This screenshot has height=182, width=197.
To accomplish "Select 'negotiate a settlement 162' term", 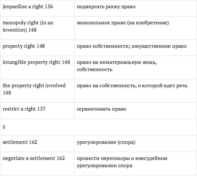I will click(33, 158).
